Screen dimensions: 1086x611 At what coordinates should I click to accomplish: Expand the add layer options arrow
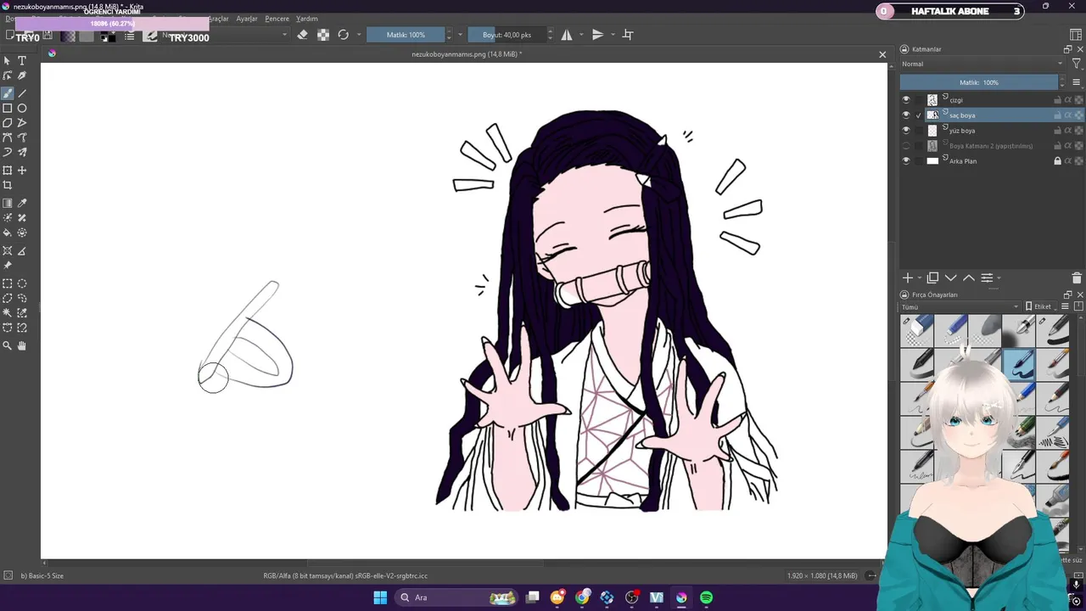920,278
